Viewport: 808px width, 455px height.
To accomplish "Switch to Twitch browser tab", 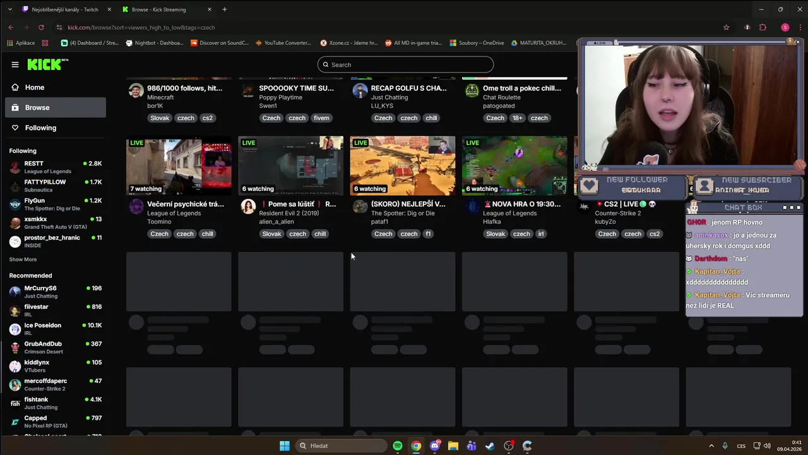I will 65,9.
